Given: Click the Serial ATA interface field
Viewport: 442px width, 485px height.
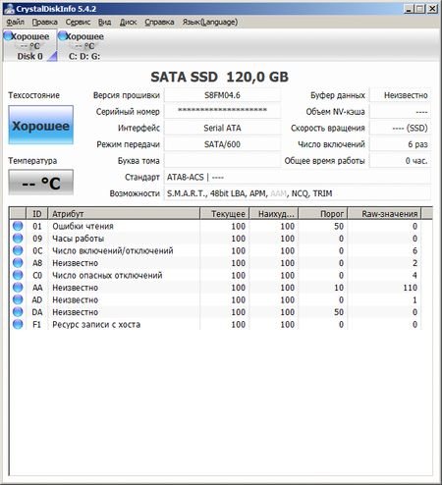Looking at the screenshot, I should click(222, 128).
